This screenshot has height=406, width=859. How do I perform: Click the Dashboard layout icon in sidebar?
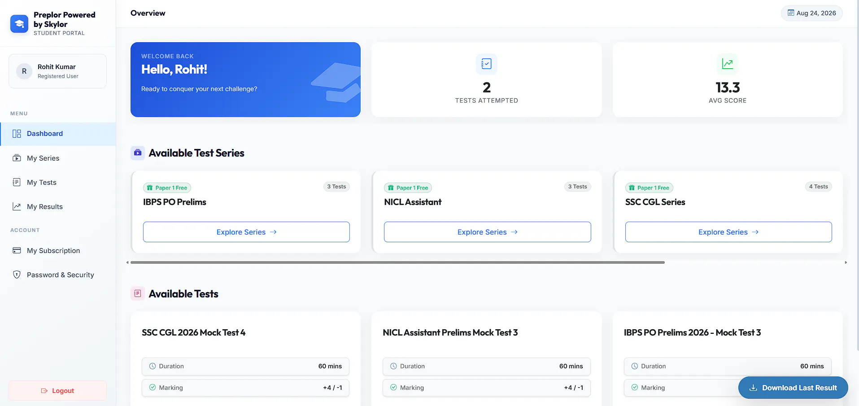pos(17,134)
